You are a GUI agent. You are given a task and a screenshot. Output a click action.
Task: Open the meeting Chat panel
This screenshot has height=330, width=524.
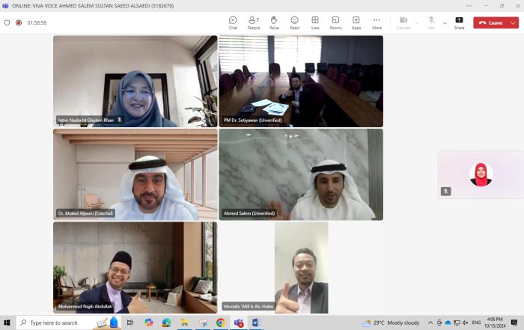point(233,22)
